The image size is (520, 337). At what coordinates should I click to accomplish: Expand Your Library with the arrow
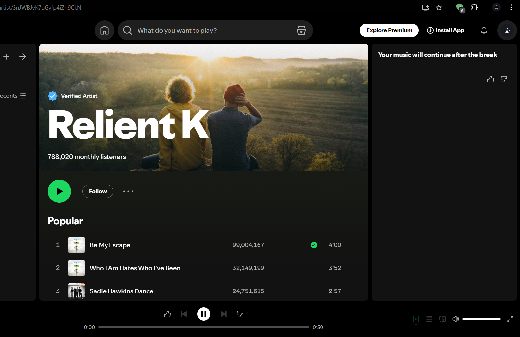click(x=22, y=57)
